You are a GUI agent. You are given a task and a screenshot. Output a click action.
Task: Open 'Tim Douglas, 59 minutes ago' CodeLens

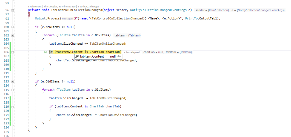tap(59, 7)
